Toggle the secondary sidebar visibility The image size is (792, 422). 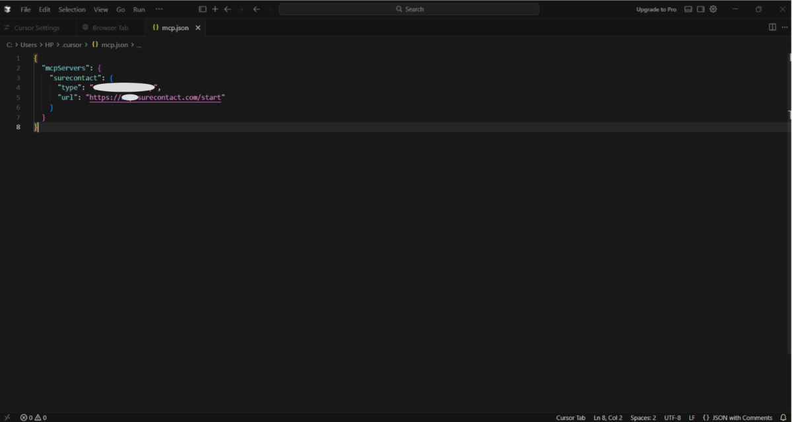tap(700, 9)
